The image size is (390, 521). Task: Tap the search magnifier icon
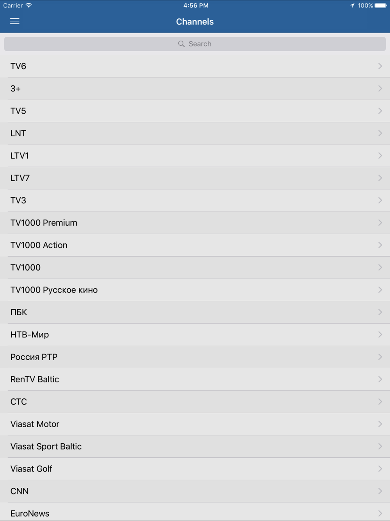(181, 44)
